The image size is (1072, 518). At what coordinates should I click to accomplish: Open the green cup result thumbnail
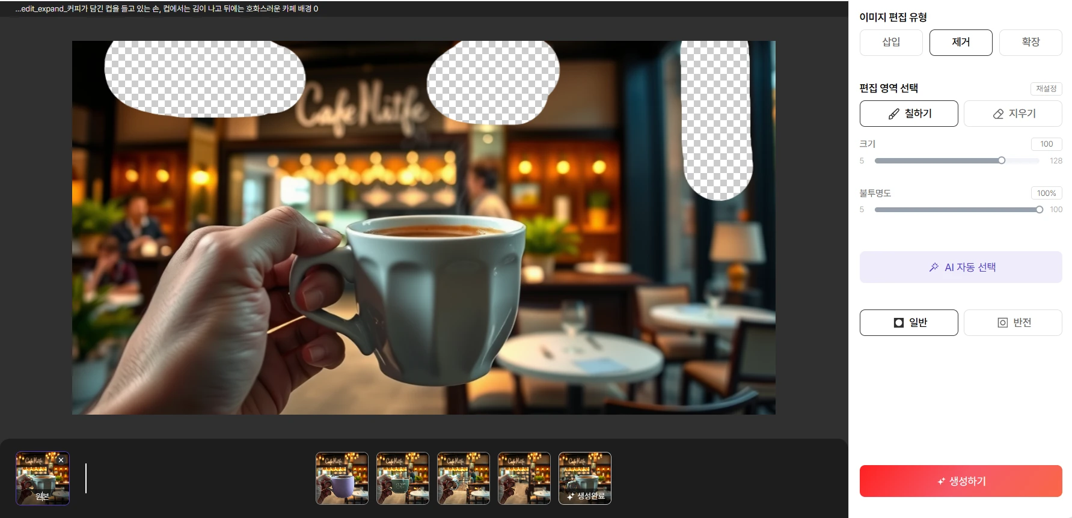click(402, 478)
